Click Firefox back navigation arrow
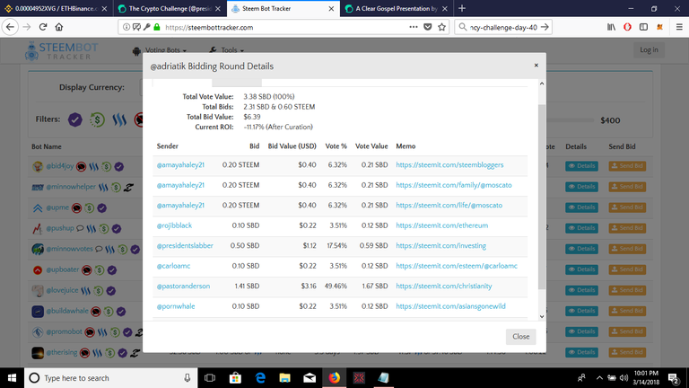Viewport: 689px width, 388px height. pos(10,27)
